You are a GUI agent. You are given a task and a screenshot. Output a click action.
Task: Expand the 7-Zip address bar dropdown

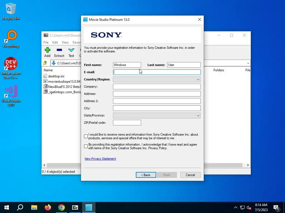[248, 63]
